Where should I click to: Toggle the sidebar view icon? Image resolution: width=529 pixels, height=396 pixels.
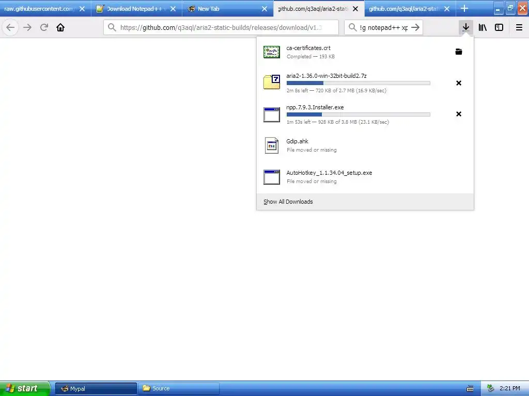499,27
